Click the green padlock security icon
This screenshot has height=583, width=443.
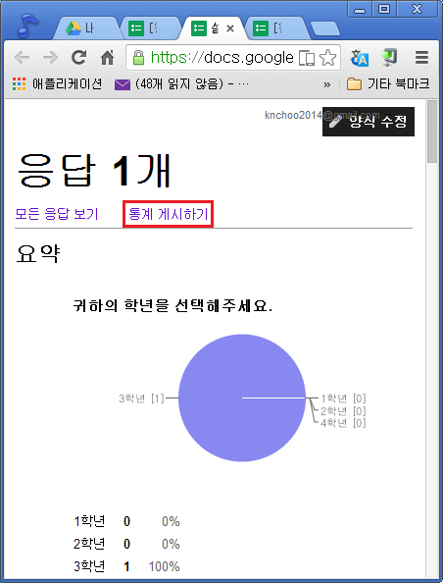pyautogui.click(x=138, y=58)
